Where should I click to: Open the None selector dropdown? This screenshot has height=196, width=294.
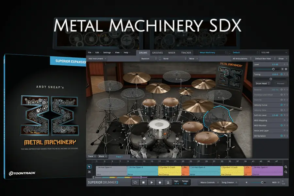pyautogui.click(x=174, y=59)
